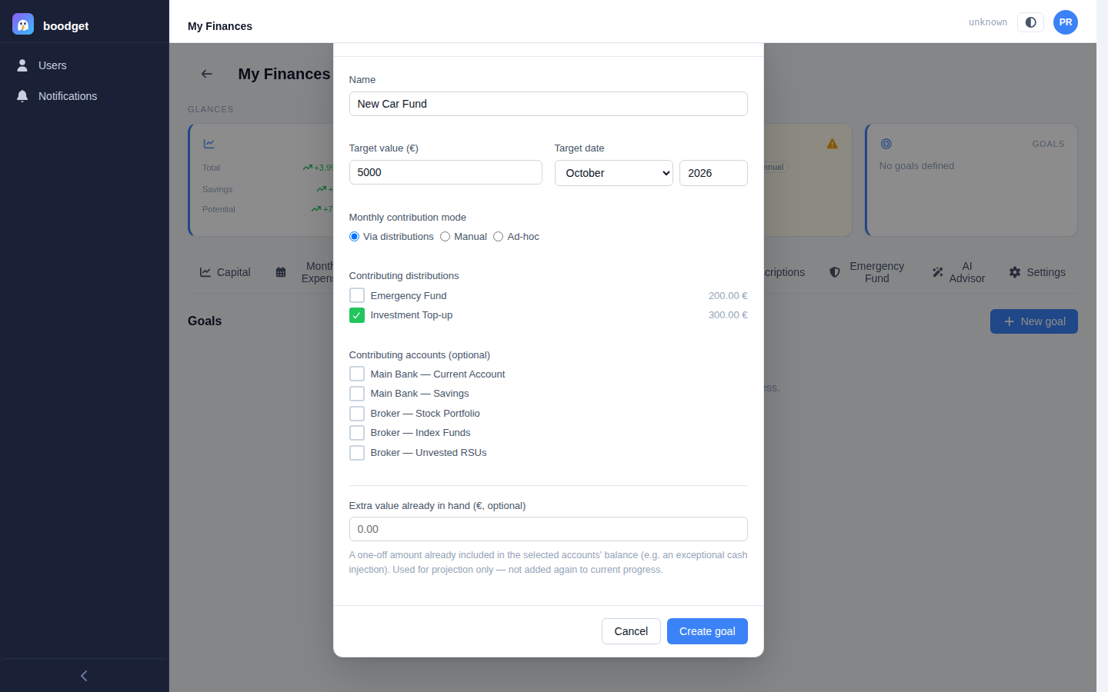Click the target year field showing 2026
Image resolution: width=1108 pixels, height=692 pixels.
point(713,173)
